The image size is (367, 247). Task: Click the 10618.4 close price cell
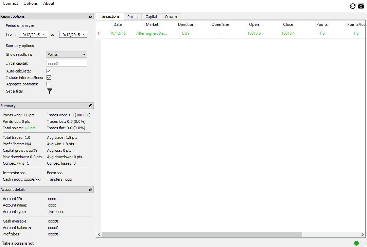[288, 33]
